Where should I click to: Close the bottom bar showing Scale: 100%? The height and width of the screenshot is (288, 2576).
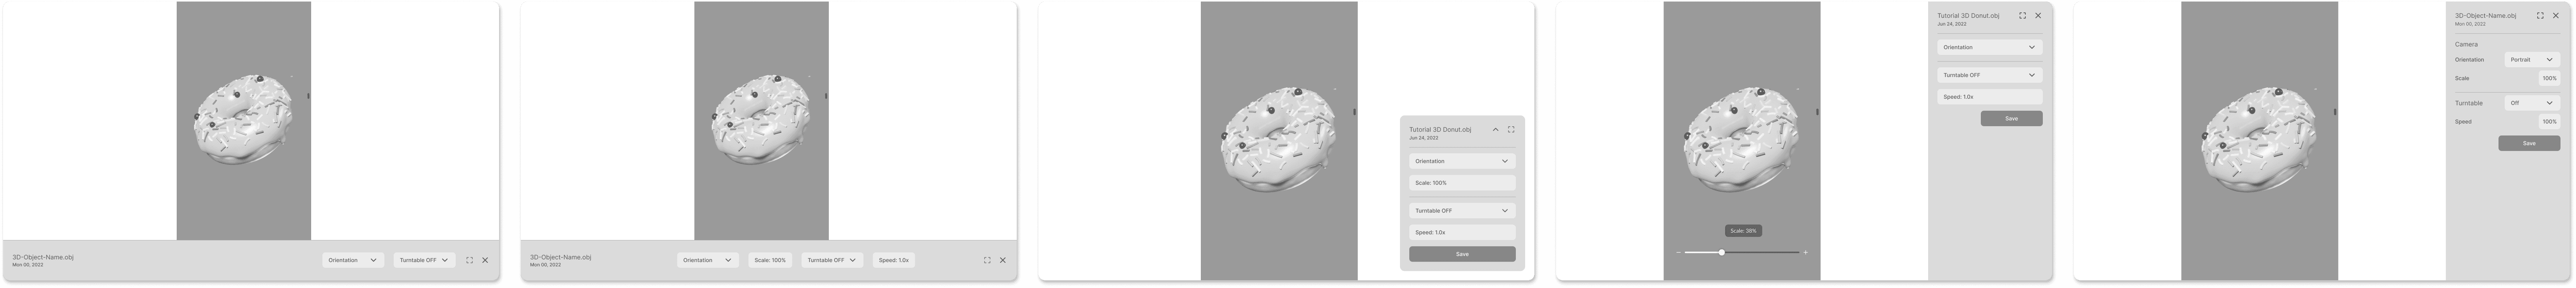click(1003, 260)
